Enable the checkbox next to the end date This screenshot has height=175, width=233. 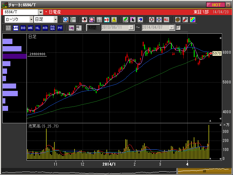(x=178, y=28)
